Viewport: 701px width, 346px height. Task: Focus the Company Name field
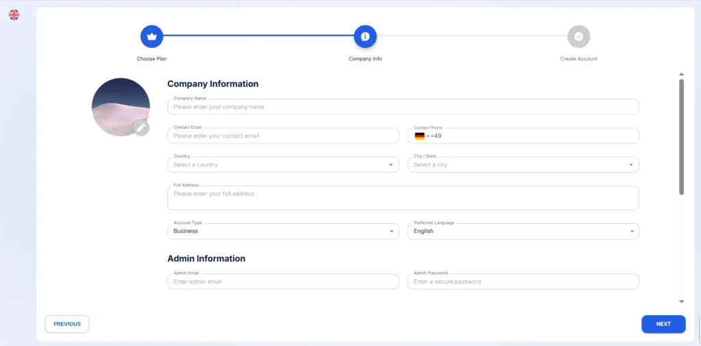[x=403, y=108]
